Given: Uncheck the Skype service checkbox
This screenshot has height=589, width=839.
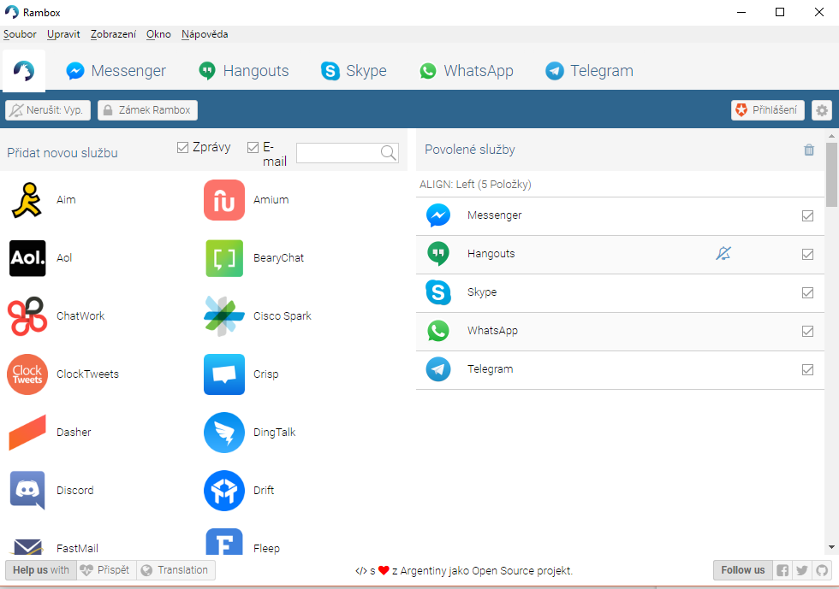Looking at the screenshot, I should [x=808, y=293].
